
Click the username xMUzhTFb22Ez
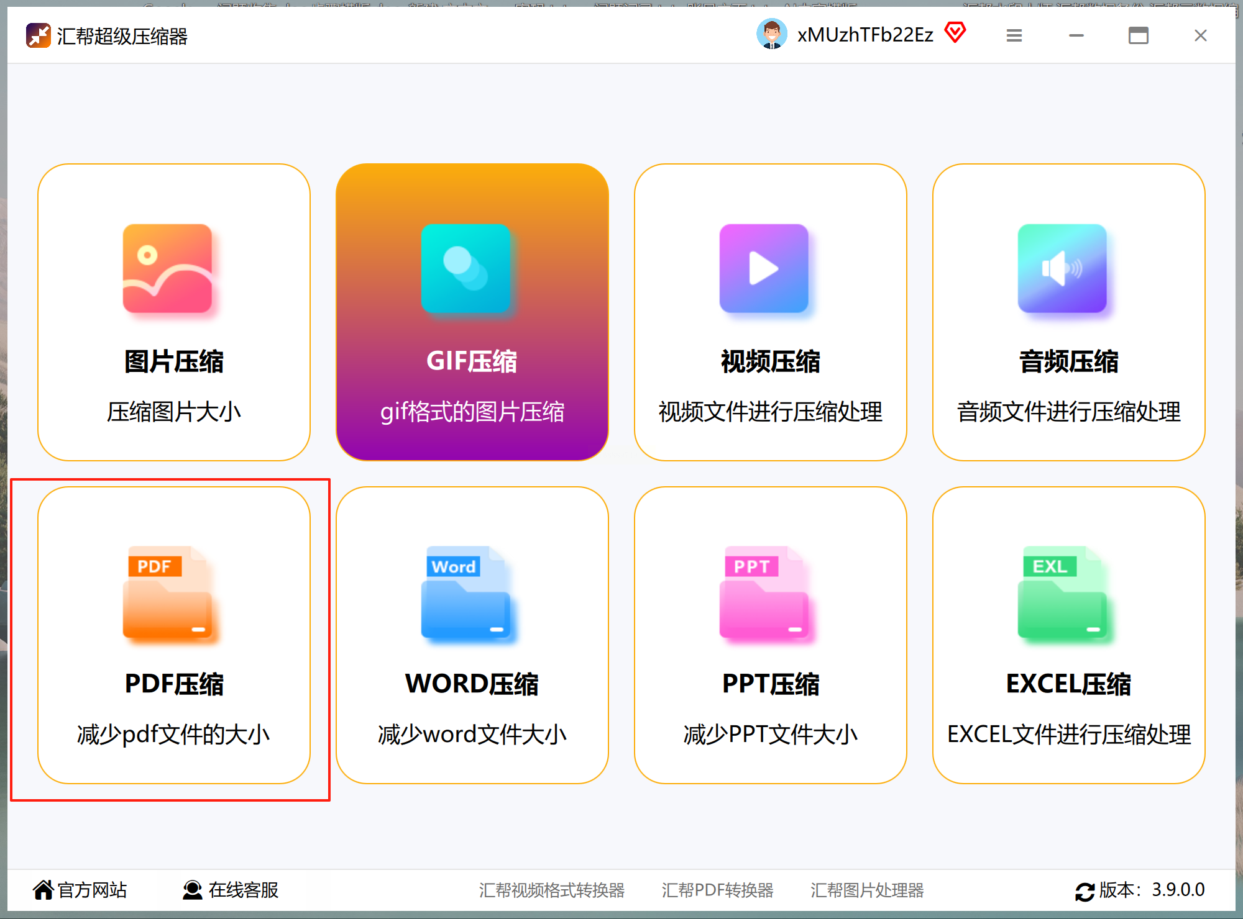tap(865, 35)
